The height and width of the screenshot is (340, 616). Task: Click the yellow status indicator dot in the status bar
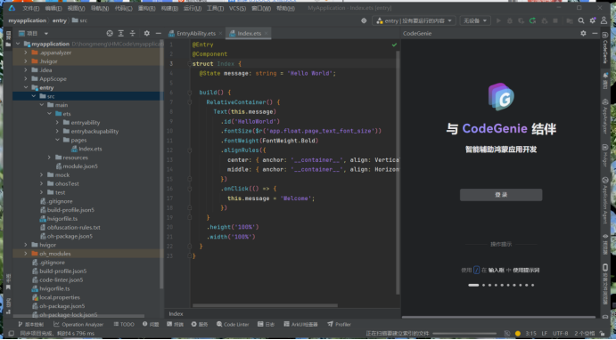pyautogui.click(x=518, y=334)
